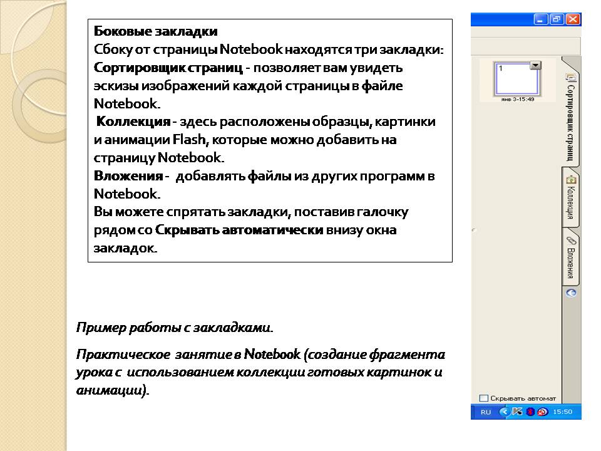This screenshot has height=451, width=601.
Task: Enable the Скрывать автоматически checkbox
Action: pos(484,398)
